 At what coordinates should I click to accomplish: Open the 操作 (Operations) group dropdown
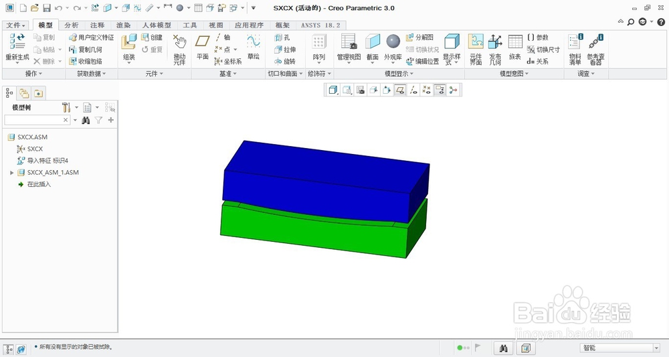(x=33, y=74)
